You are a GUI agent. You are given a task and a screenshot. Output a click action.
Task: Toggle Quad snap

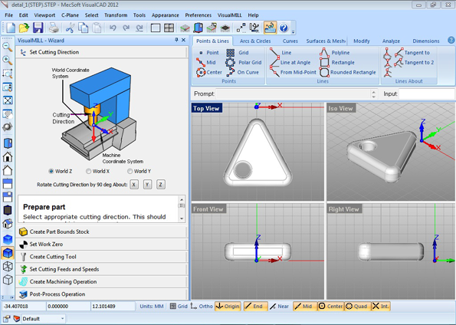[x=357, y=306]
